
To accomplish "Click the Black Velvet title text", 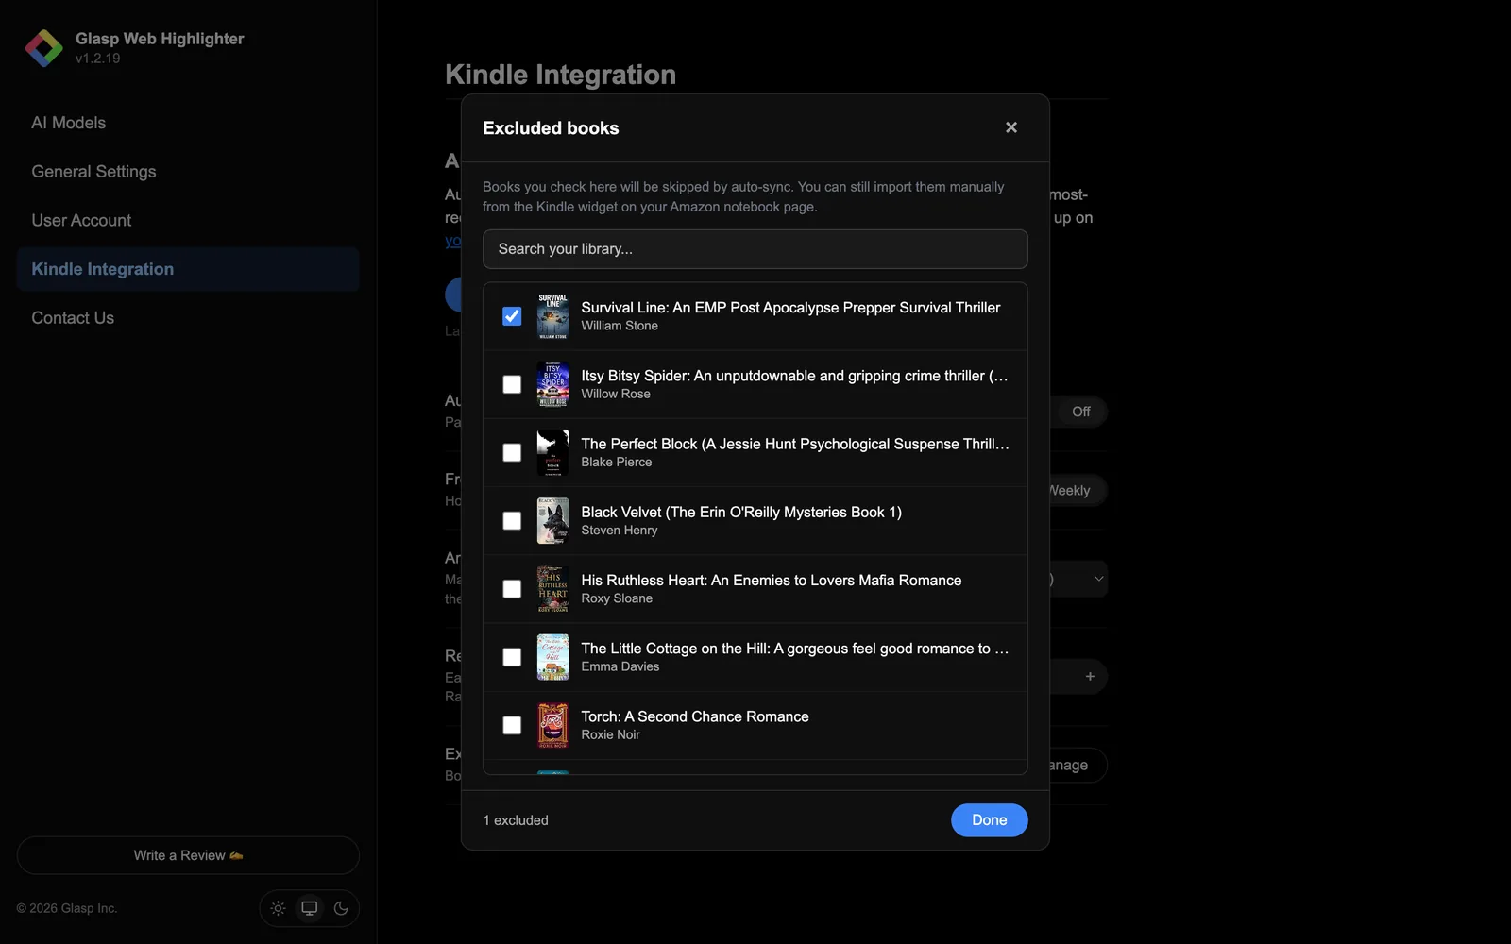I will point(741,513).
